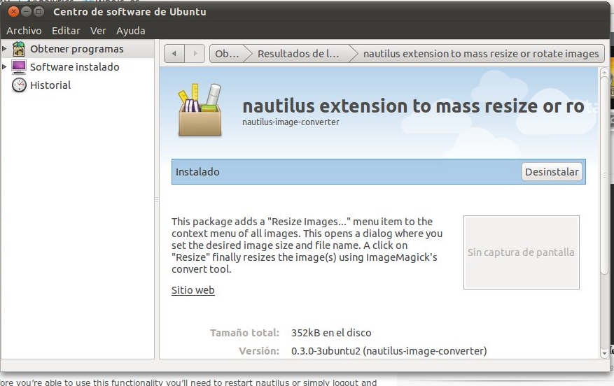The image size is (614, 386).
Task: Click the 'Ob…' breadcrumb button
Action: [227, 54]
